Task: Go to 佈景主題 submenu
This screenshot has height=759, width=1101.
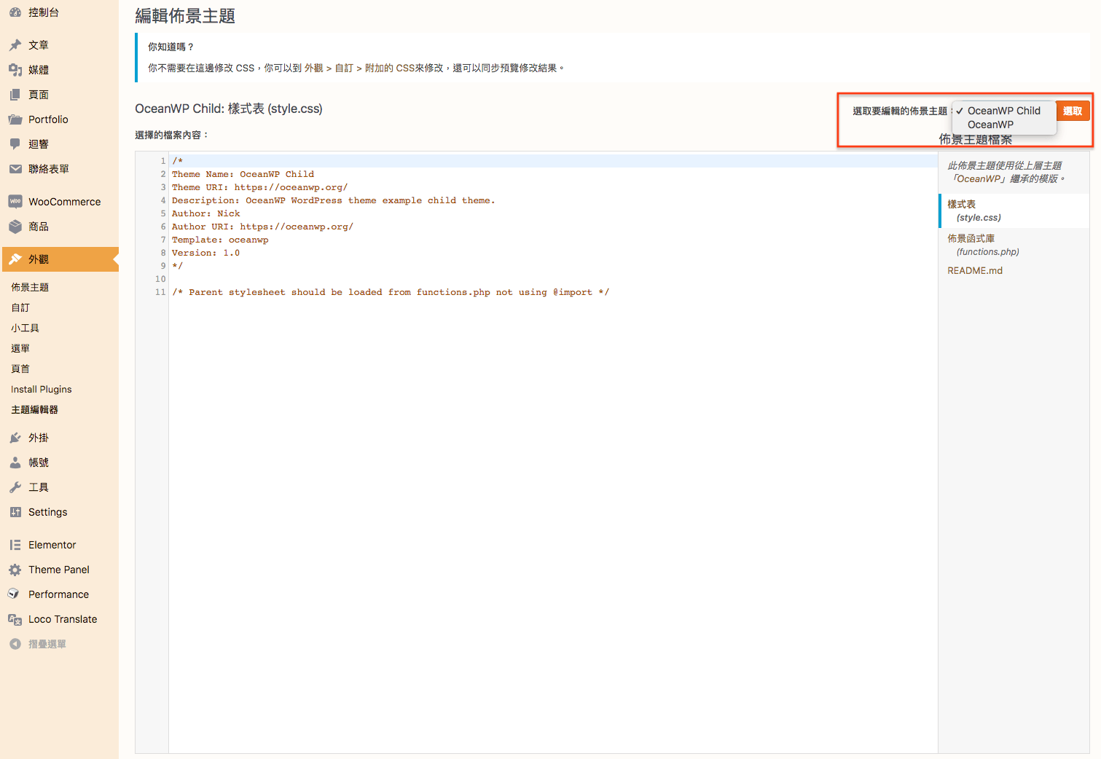Action: [30, 288]
